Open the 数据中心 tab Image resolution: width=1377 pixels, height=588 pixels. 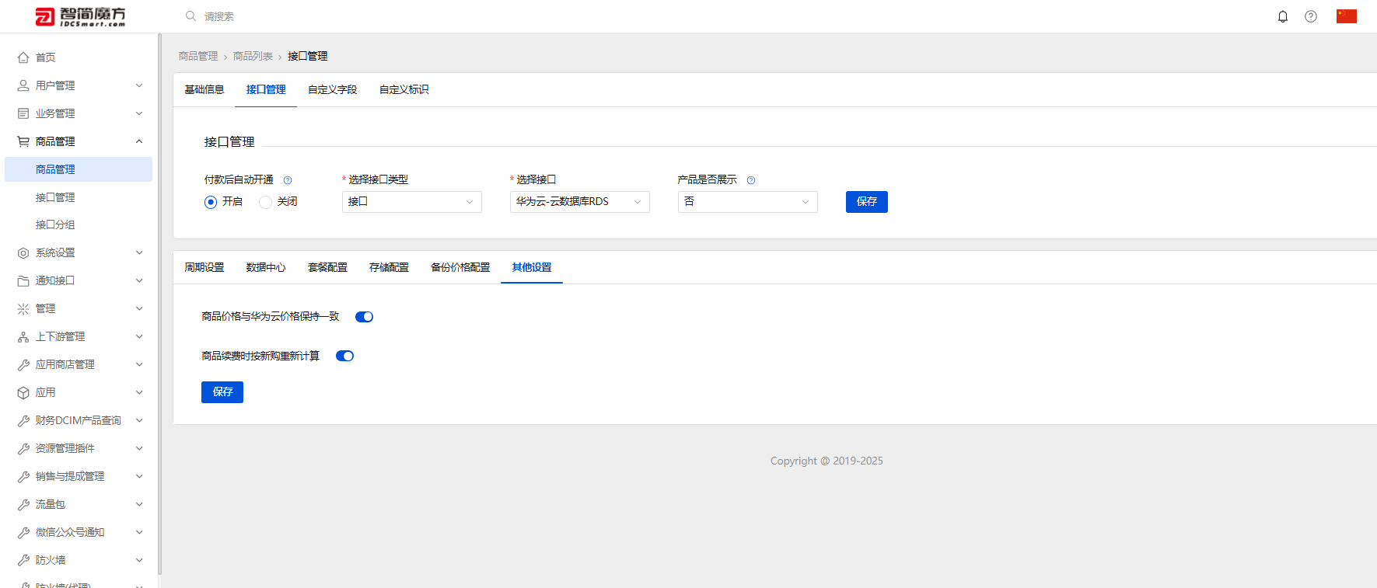point(266,267)
